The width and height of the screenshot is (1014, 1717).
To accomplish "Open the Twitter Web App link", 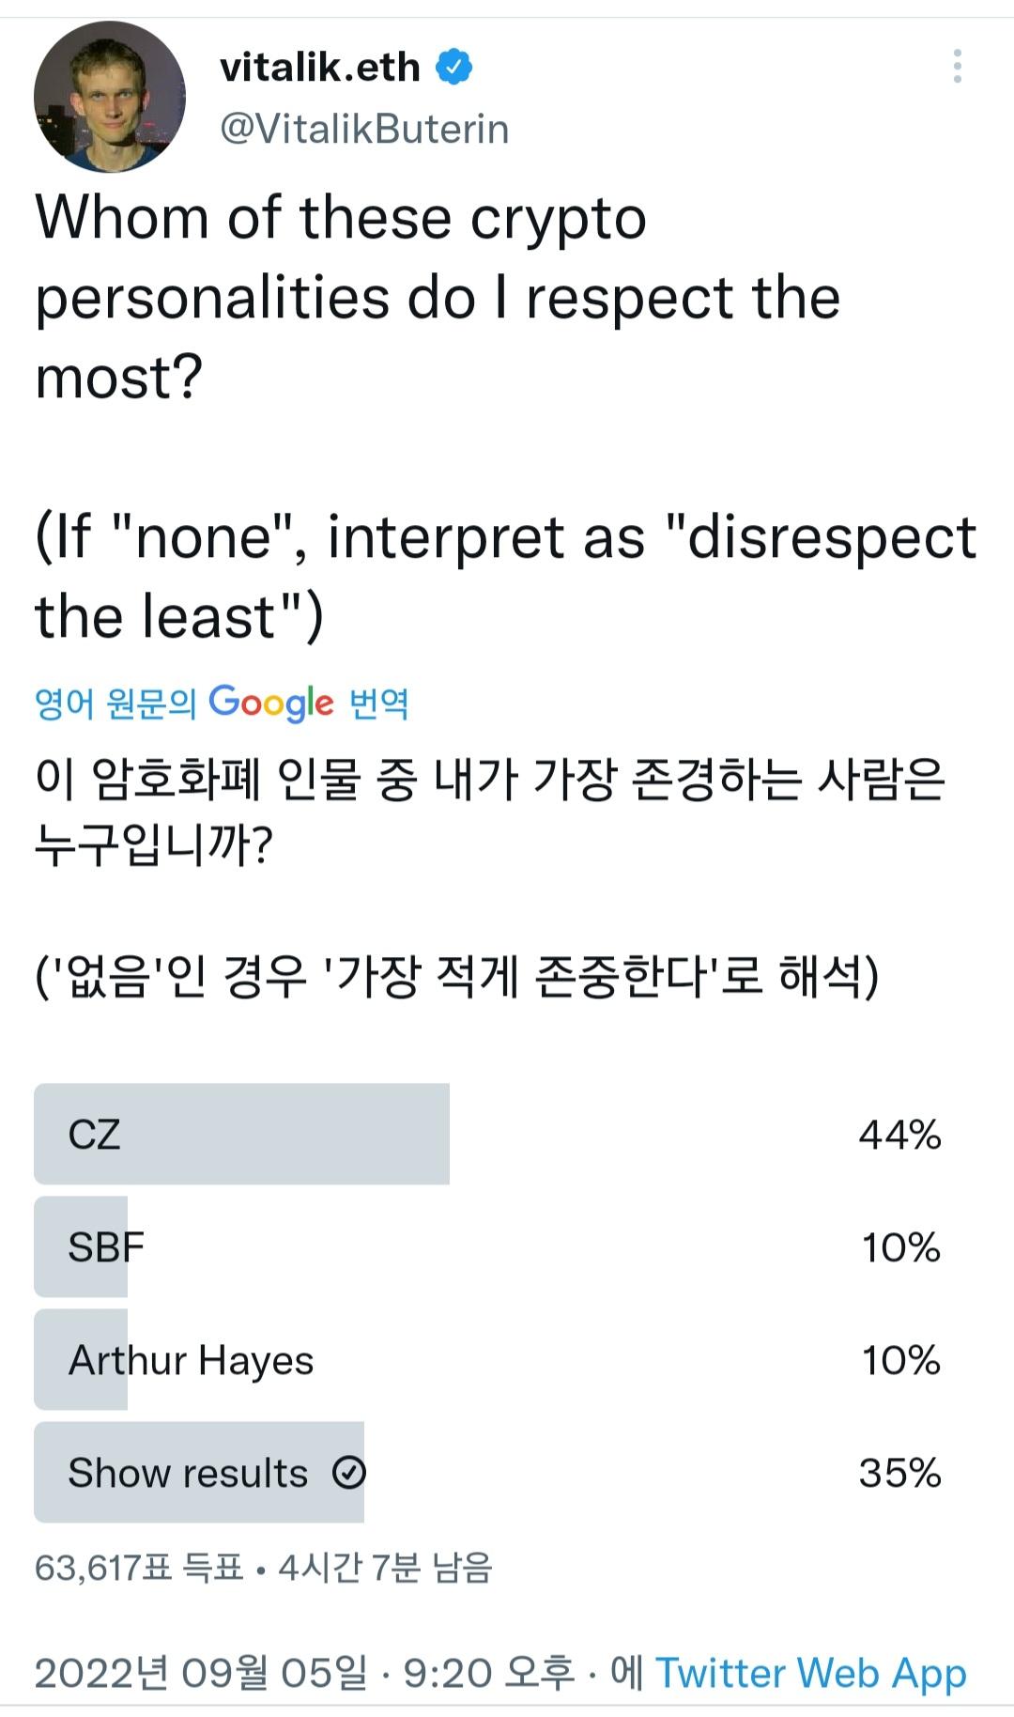I will tap(810, 1673).
